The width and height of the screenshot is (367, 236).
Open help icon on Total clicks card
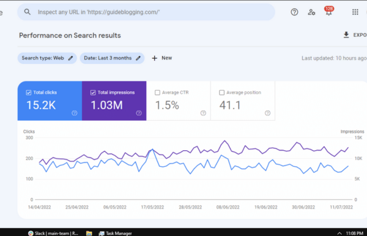coord(75,113)
